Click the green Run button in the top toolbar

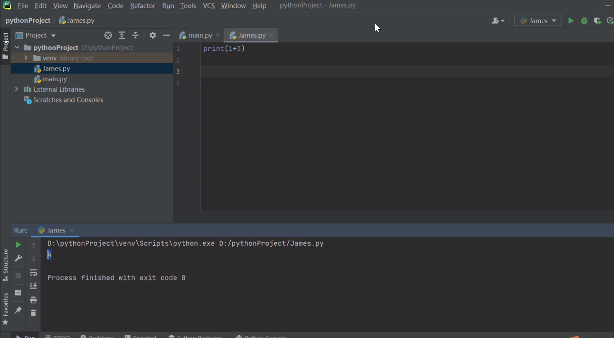tap(571, 21)
